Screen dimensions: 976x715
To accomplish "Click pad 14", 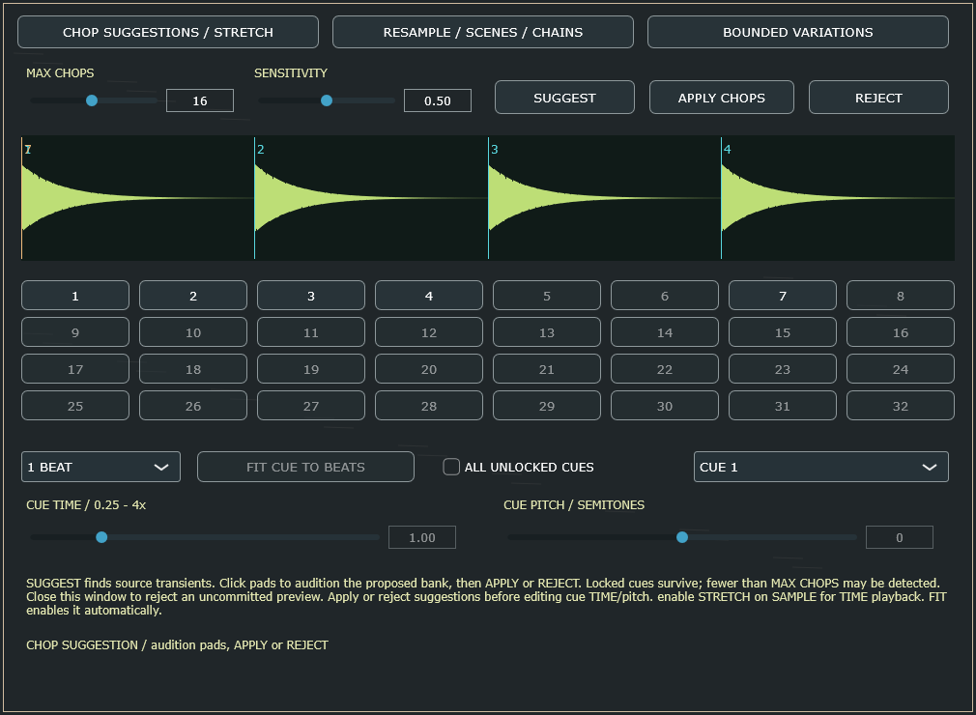I will (x=665, y=332).
